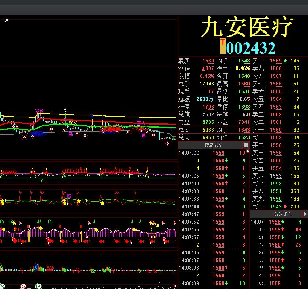
Task: Click the 最新 price value 1560
Action: pyautogui.click(x=208, y=61)
